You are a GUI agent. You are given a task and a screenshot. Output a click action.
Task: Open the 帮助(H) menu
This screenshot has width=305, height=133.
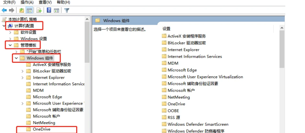pos(63,2)
